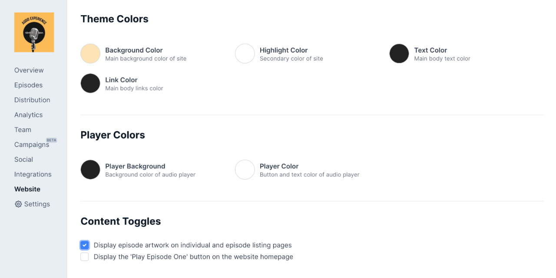The width and height of the screenshot is (556, 278).
Task: Select the Website menu item
Action: [27, 189]
